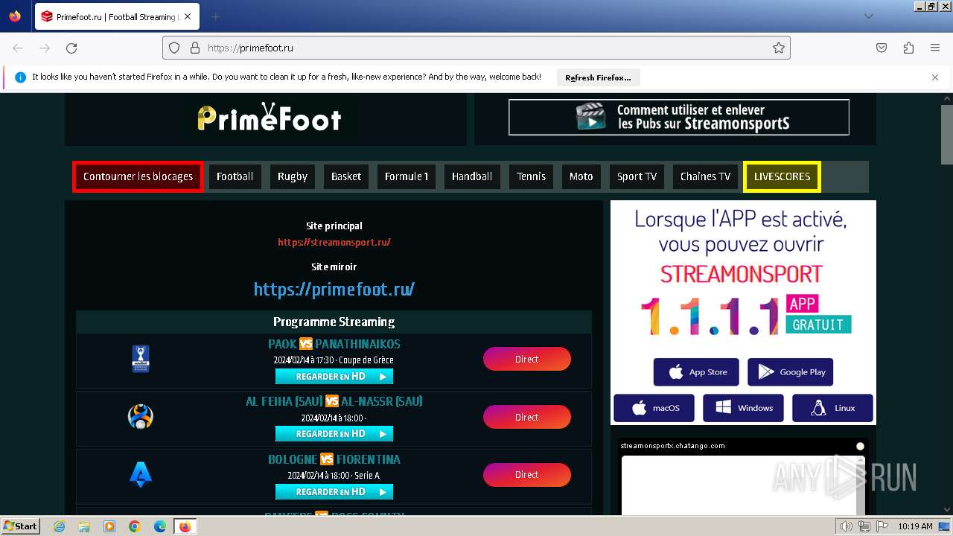Viewport: 953px width, 536px height.
Task: Click the Action Center flag tray icon
Action: coord(882,526)
